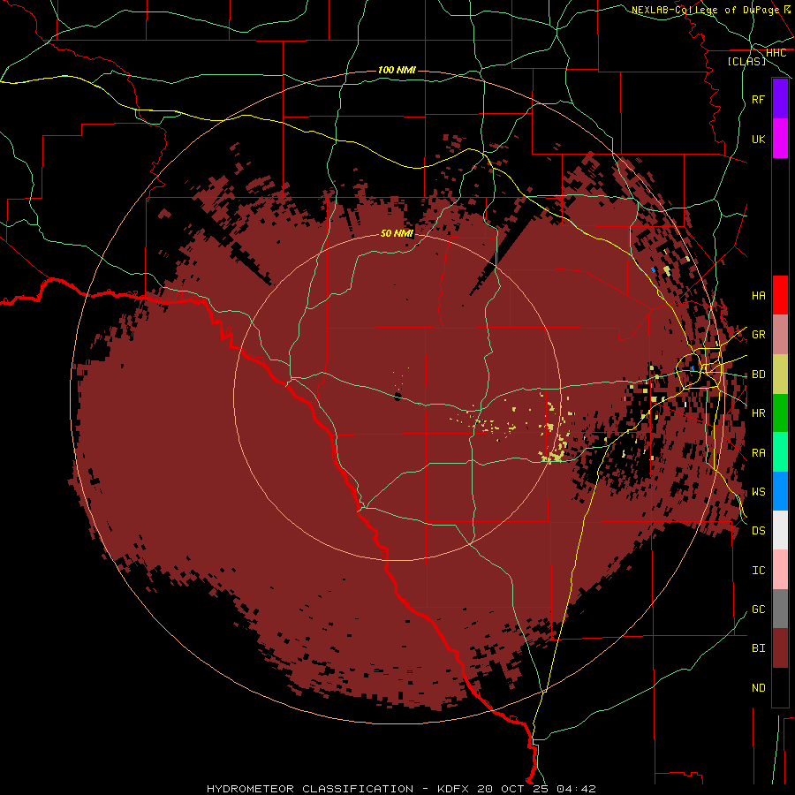Click the GR pink-brown legend swatch
The height and width of the screenshot is (795, 795).
point(780,335)
